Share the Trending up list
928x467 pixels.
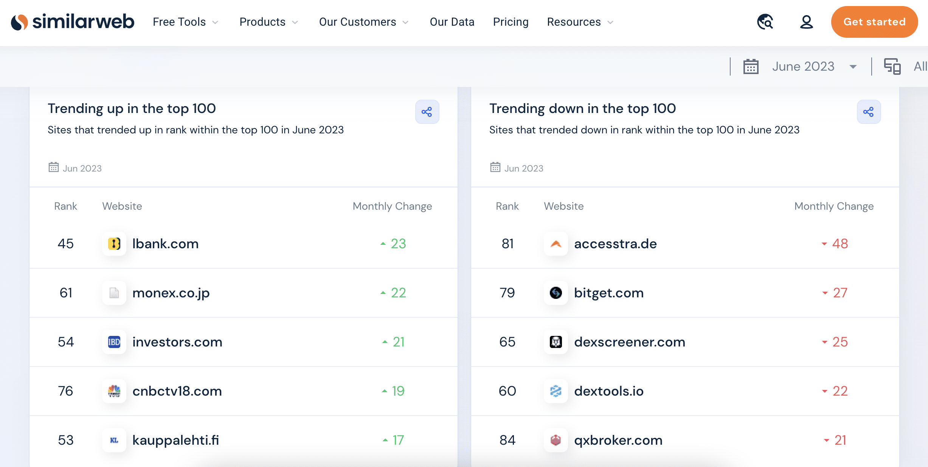click(x=427, y=112)
